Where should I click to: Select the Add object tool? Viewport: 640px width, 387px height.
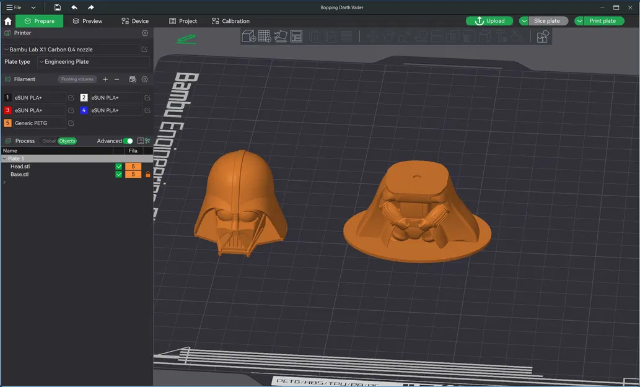[248, 36]
